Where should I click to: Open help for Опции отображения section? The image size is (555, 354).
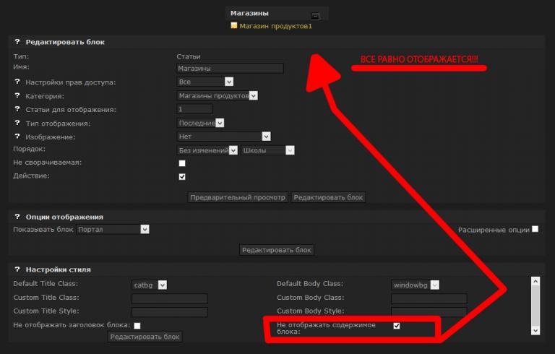[17, 217]
